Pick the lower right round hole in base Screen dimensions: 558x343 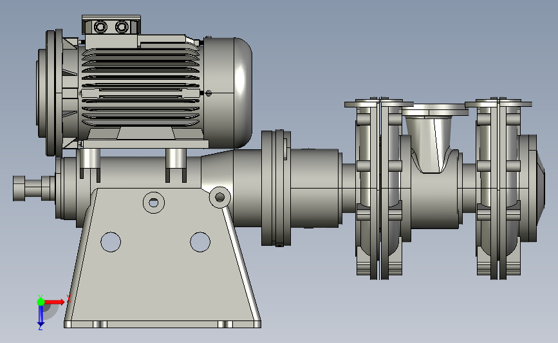[200, 242]
